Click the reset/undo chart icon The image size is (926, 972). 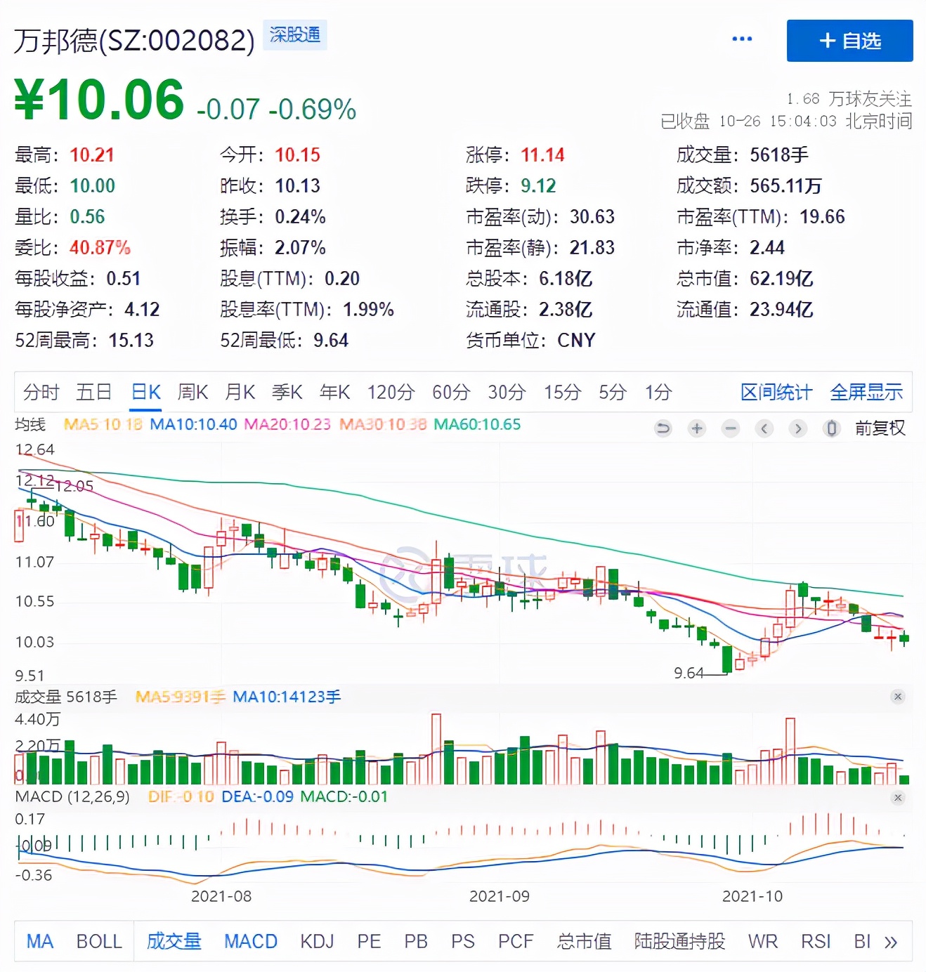(663, 428)
